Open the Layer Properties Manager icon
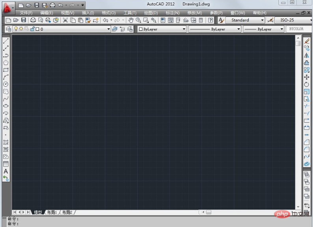The width and height of the screenshot is (313, 227). click(x=9, y=29)
